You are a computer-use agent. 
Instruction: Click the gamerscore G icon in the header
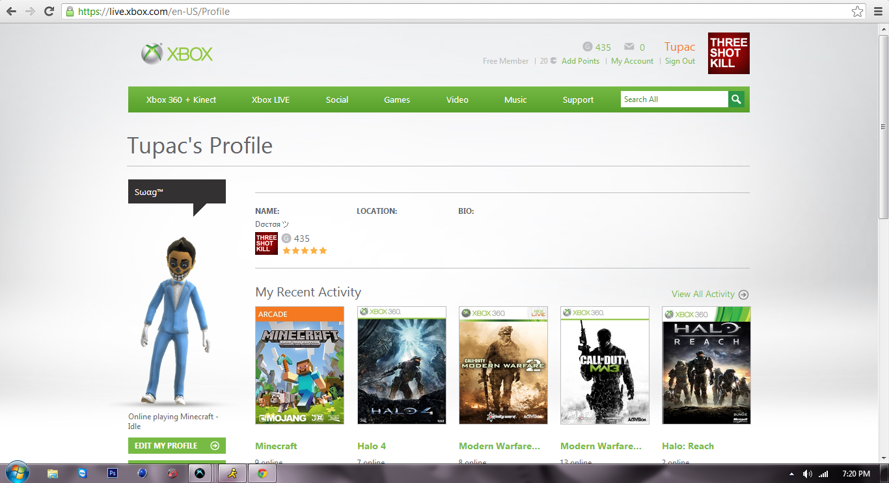[x=587, y=47]
